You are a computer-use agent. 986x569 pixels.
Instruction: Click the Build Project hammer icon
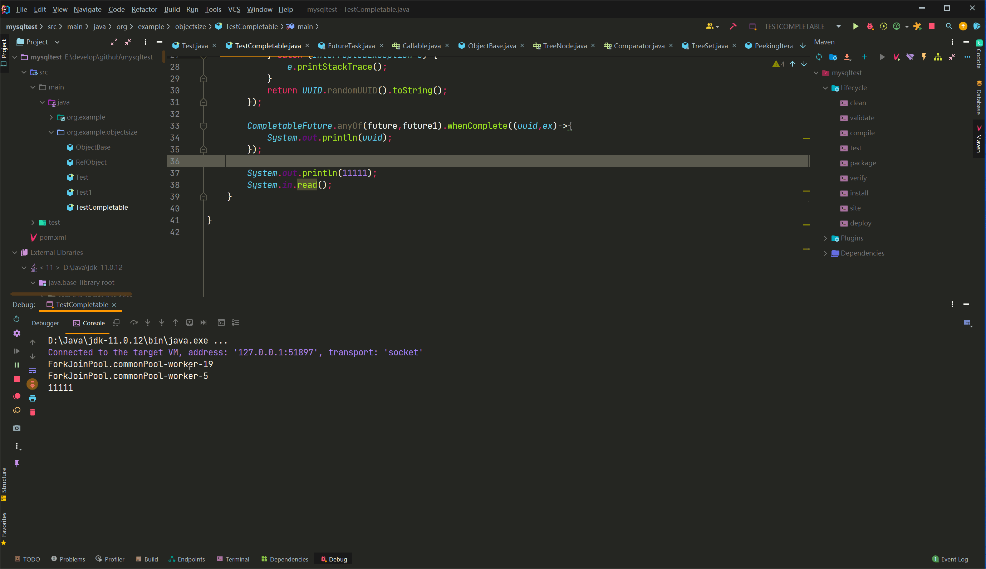point(733,26)
